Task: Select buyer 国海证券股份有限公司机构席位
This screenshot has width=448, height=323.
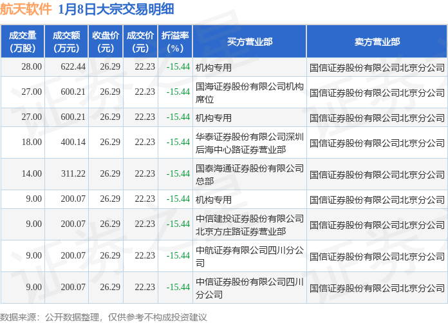Action: (250, 93)
